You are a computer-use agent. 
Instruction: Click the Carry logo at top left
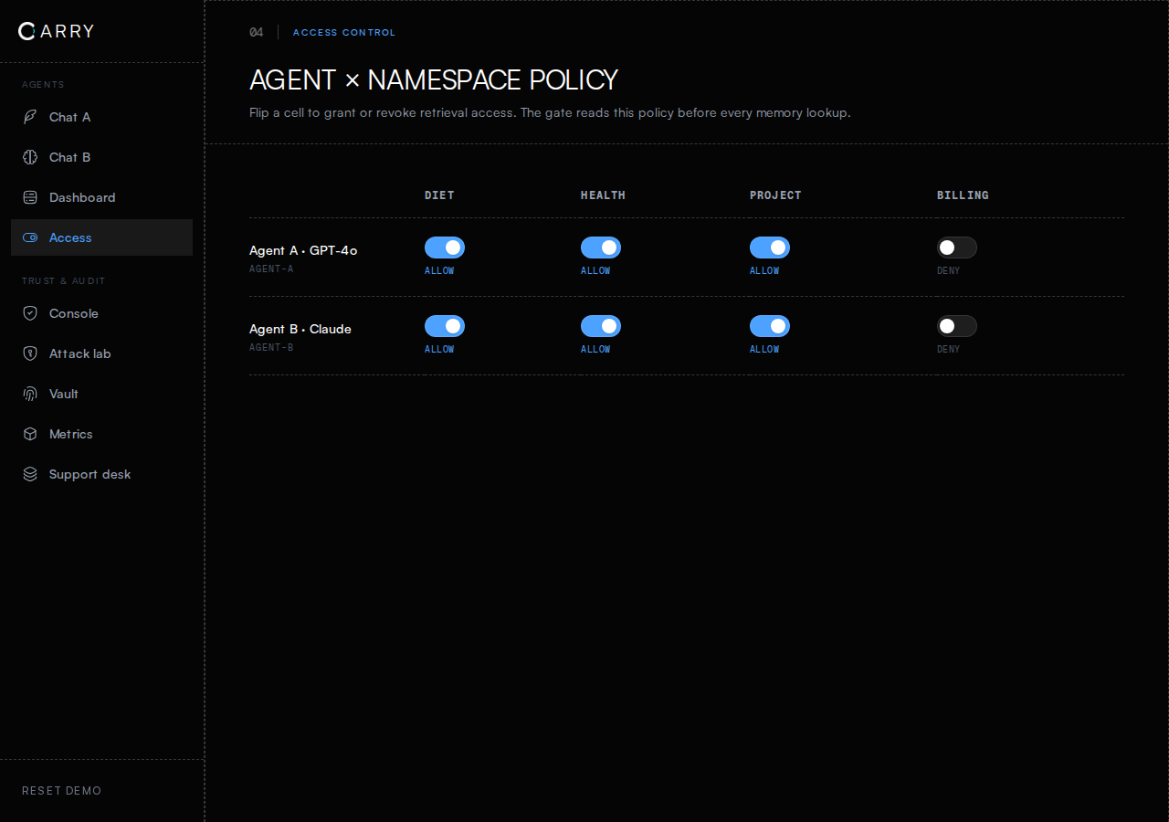click(56, 31)
